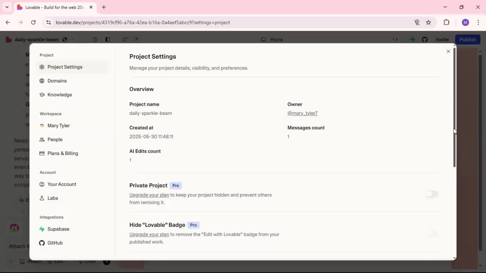Viewport: 486px width, 273px height.
Task: Select the Mary Tyler workspace entry
Action: [x=72, y=126]
